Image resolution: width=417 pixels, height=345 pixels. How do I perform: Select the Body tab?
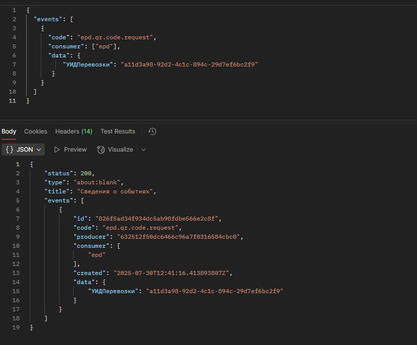[x=9, y=131]
